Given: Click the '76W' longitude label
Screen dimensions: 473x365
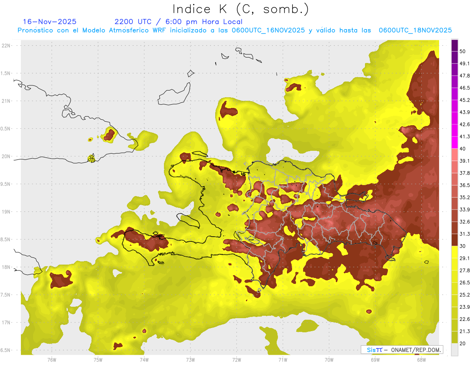Looking at the screenshot, I should click(52, 360).
